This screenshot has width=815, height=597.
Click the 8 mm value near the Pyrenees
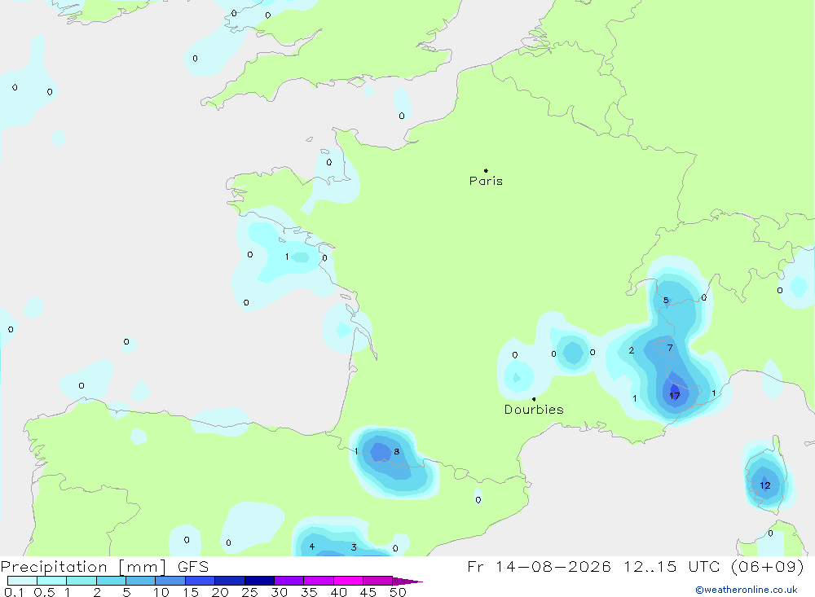[x=397, y=451]
